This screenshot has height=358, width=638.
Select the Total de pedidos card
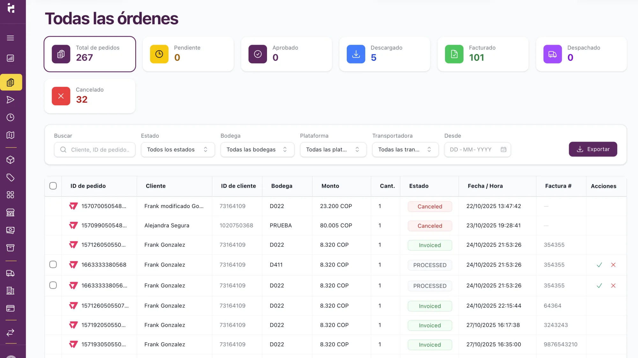point(90,54)
